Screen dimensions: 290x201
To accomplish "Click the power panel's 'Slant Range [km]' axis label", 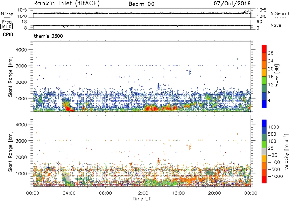I will [10, 77].
